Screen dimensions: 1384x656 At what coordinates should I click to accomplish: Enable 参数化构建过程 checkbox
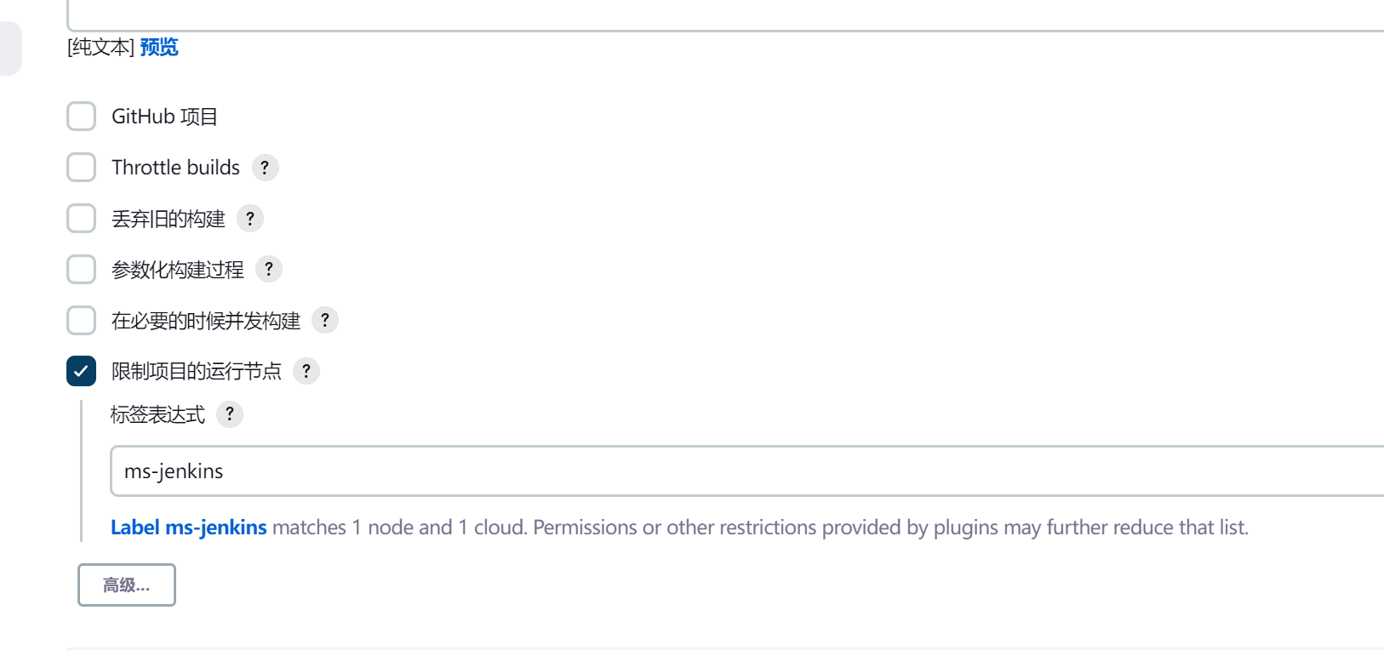coord(82,270)
